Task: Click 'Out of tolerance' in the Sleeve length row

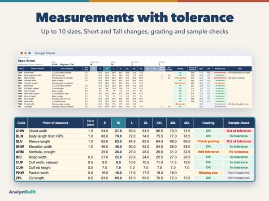Action: 239,141
